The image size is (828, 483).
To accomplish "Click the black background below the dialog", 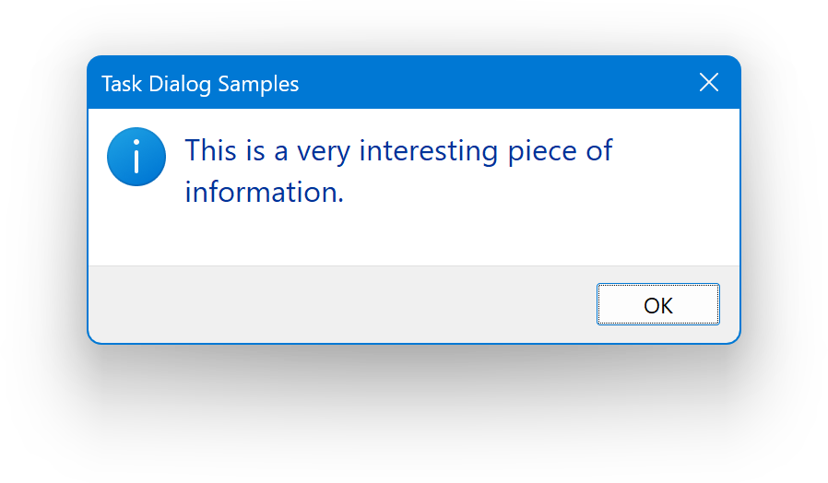I will [x=415, y=415].
